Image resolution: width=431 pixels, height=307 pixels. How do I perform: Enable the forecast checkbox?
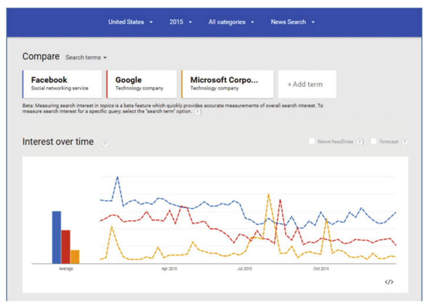pos(373,141)
